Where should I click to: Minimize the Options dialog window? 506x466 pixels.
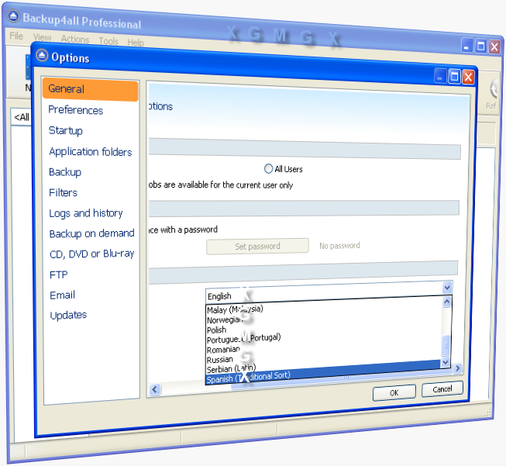440,77
